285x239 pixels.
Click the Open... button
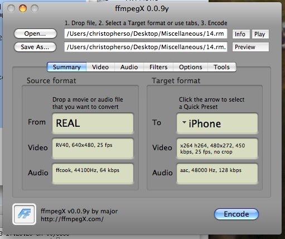tap(35, 34)
